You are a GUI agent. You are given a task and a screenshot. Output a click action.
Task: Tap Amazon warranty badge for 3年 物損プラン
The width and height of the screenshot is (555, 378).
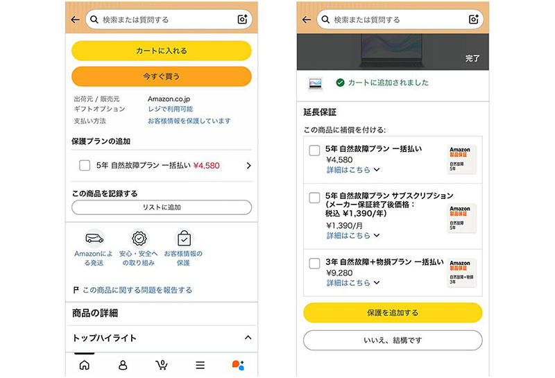click(461, 273)
